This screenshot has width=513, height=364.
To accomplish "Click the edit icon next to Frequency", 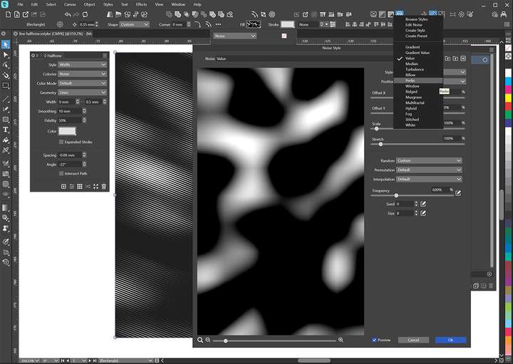I will (x=459, y=192).
